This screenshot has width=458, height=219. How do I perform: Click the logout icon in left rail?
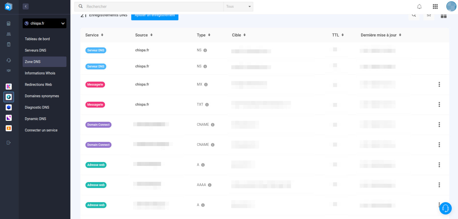click(x=9, y=143)
